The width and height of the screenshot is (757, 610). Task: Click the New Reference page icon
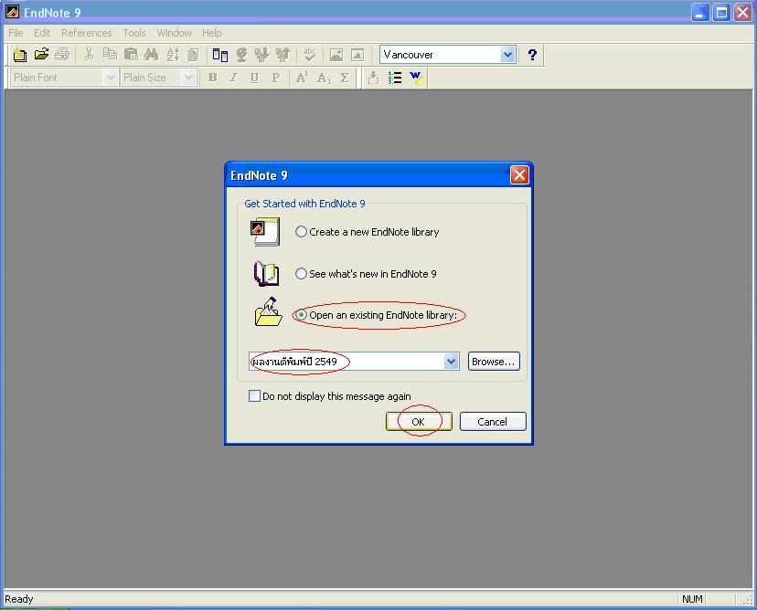pyautogui.click(x=193, y=55)
